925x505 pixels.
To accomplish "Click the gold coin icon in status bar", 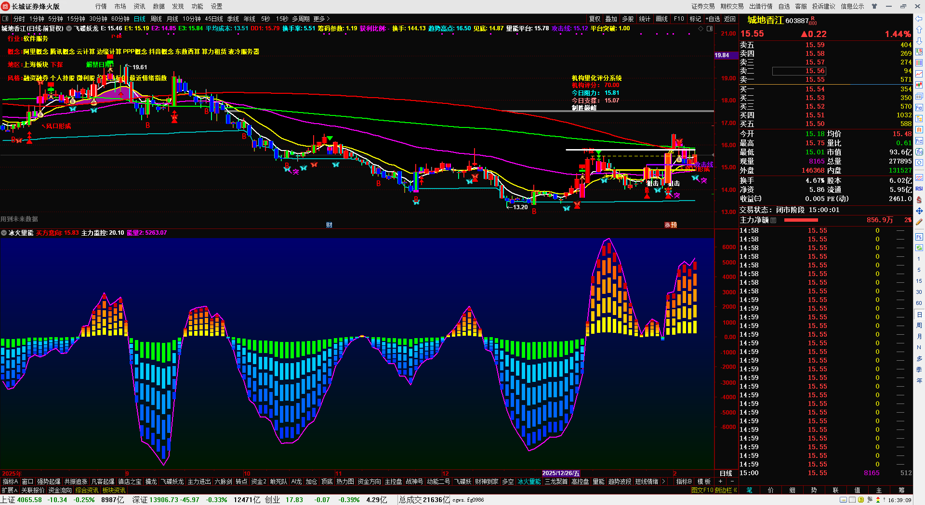I will click(x=861, y=500).
